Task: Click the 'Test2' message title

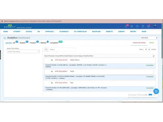Action: point(72,71)
